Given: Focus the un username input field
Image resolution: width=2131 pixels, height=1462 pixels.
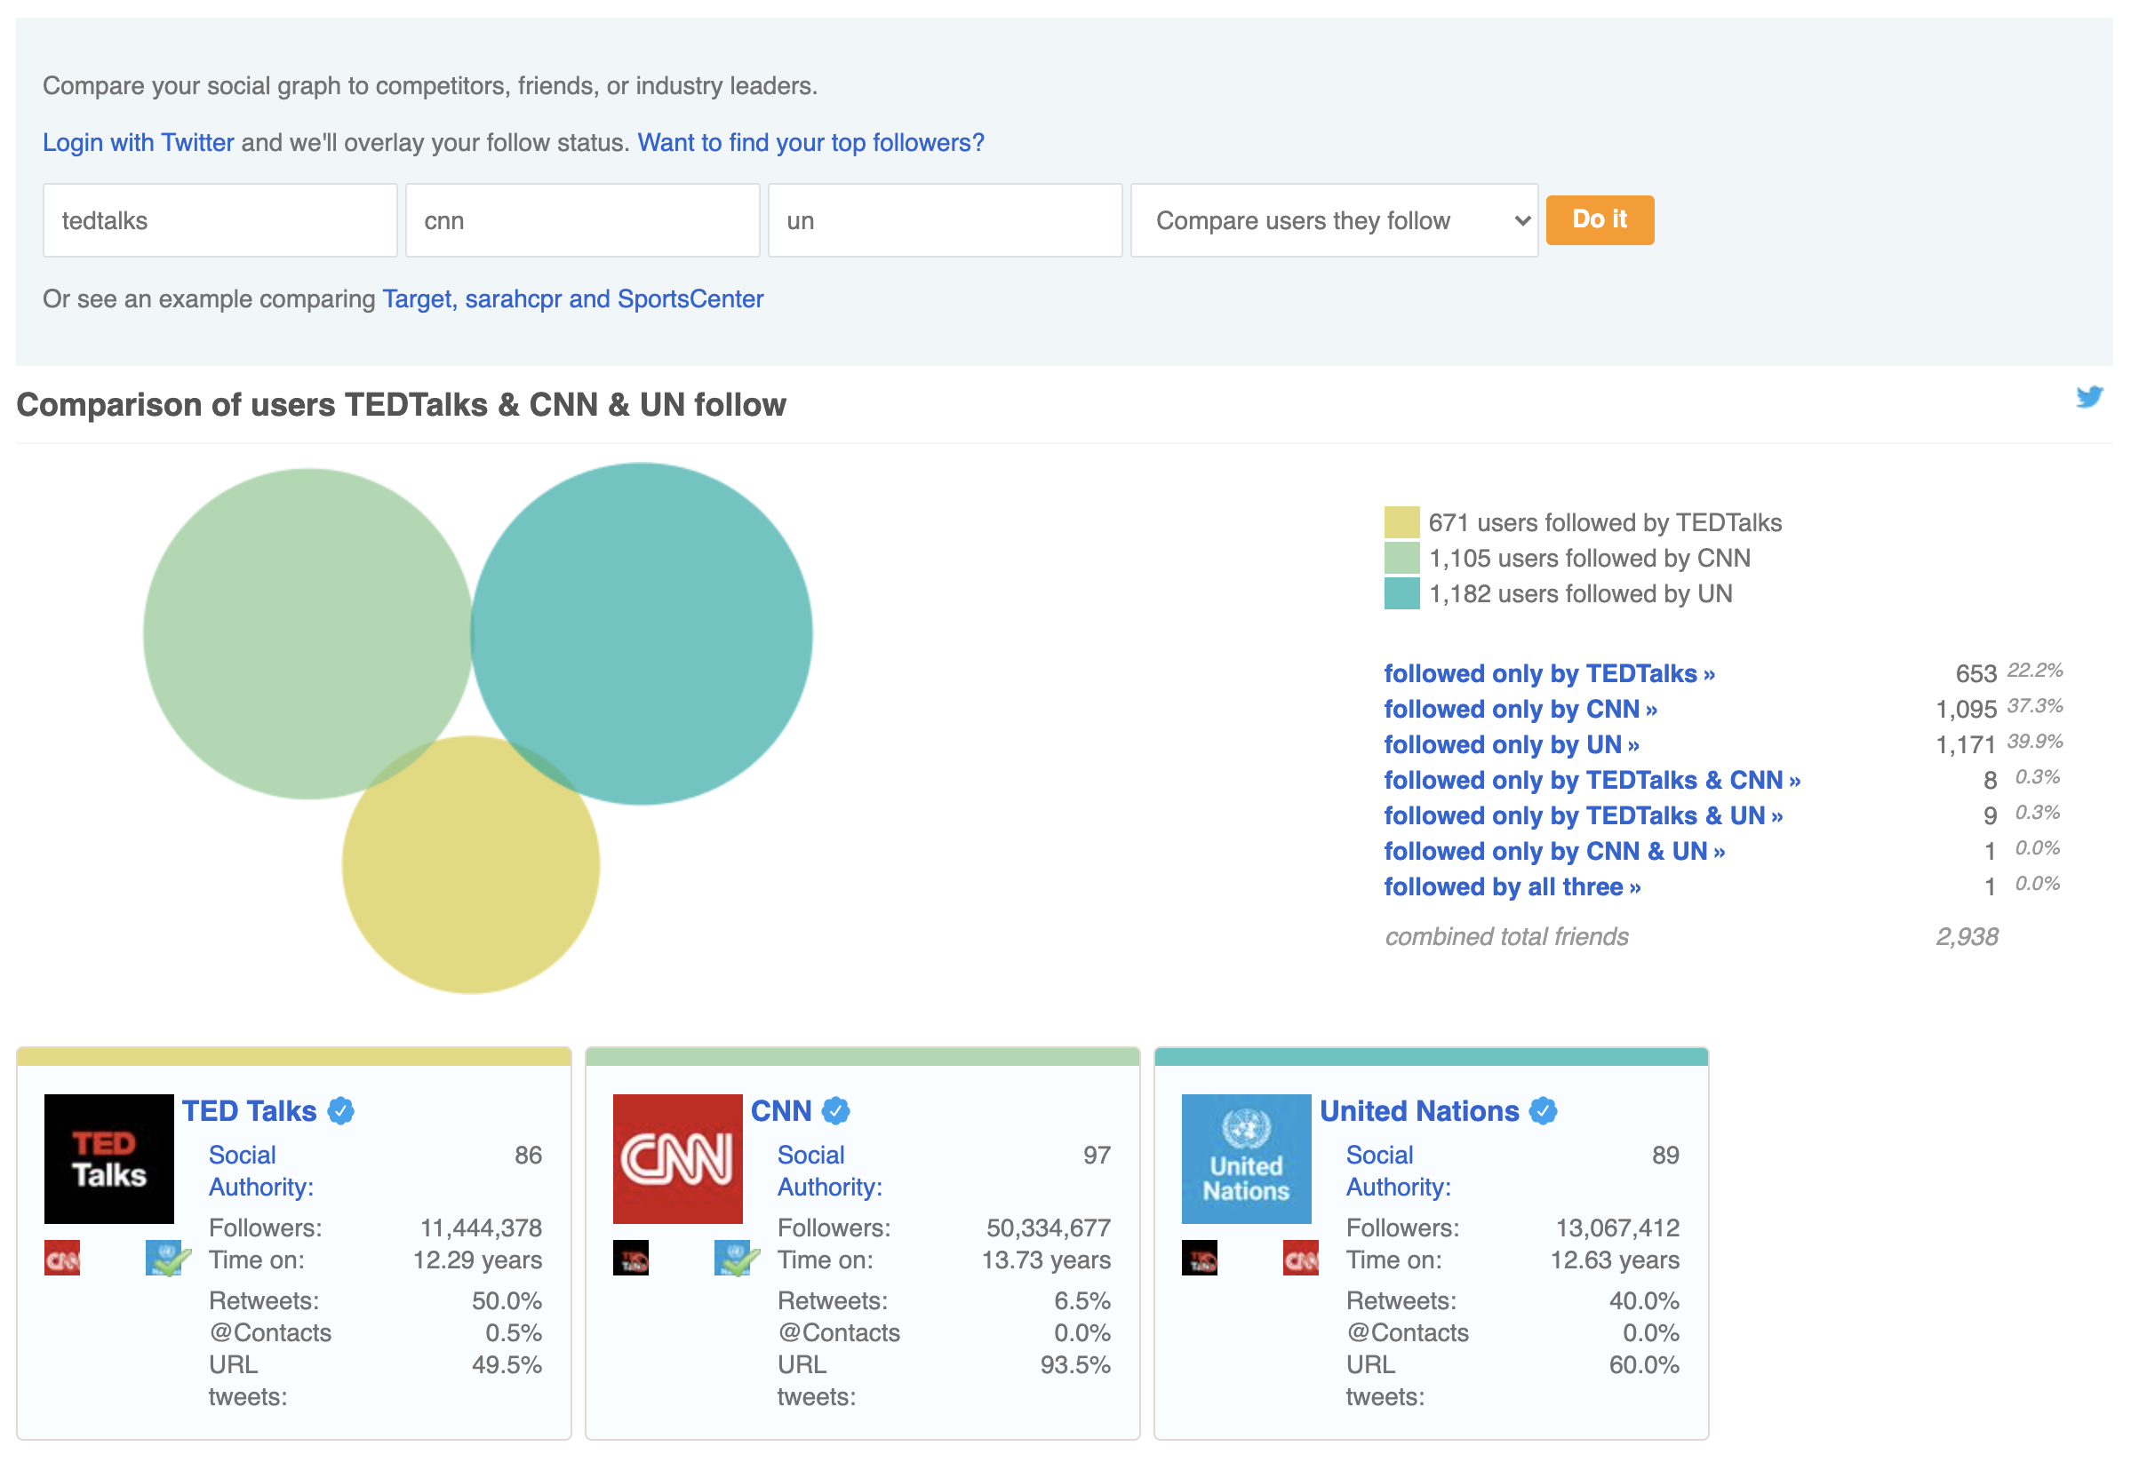Looking at the screenshot, I should click(945, 220).
